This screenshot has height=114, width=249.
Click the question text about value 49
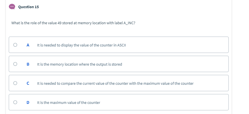73,23
